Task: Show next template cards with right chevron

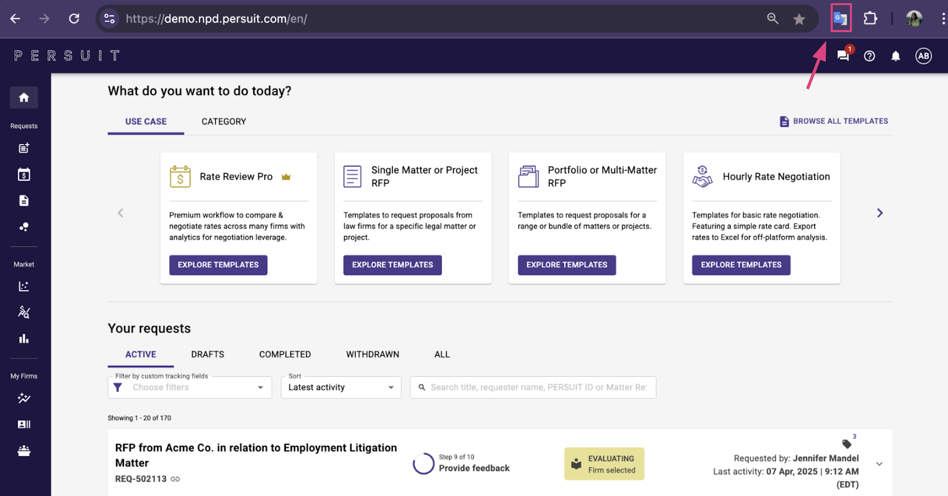Action: [x=880, y=213]
